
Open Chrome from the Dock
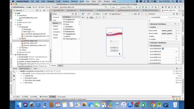click(153, 105)
